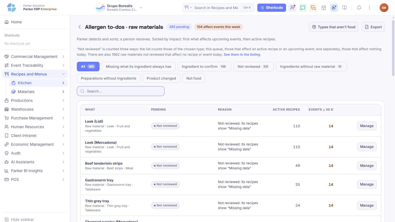Viewport: 395px width, 222px height.
Task: Open the add-user icon with red dot
Action: pyautogui.click(x=292, y=8)
